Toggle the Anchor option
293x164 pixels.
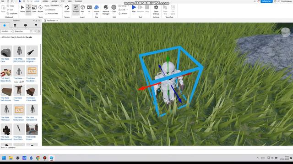pyautogui.click(x=123, y=14)
